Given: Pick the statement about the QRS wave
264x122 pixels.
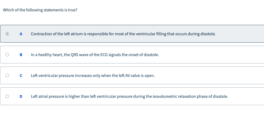Looking at the screenshot, I should (x=95, y=55).
